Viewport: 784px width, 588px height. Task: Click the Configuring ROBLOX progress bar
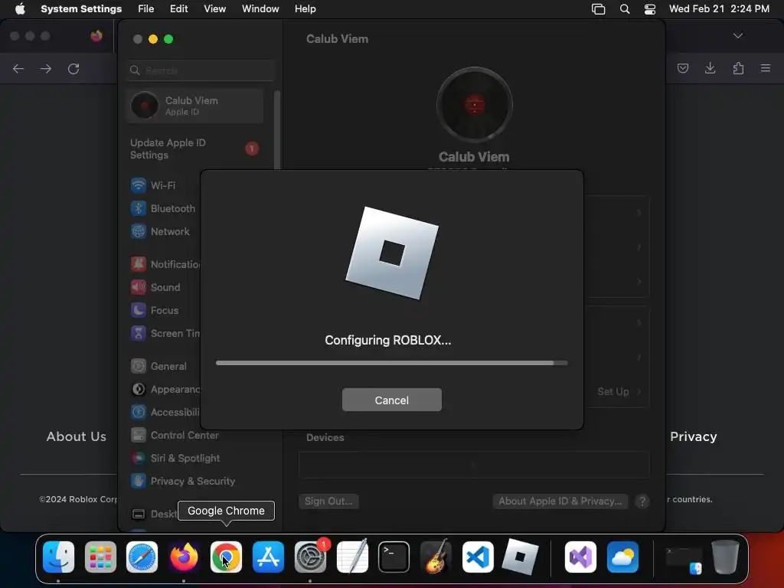(391, 363)
